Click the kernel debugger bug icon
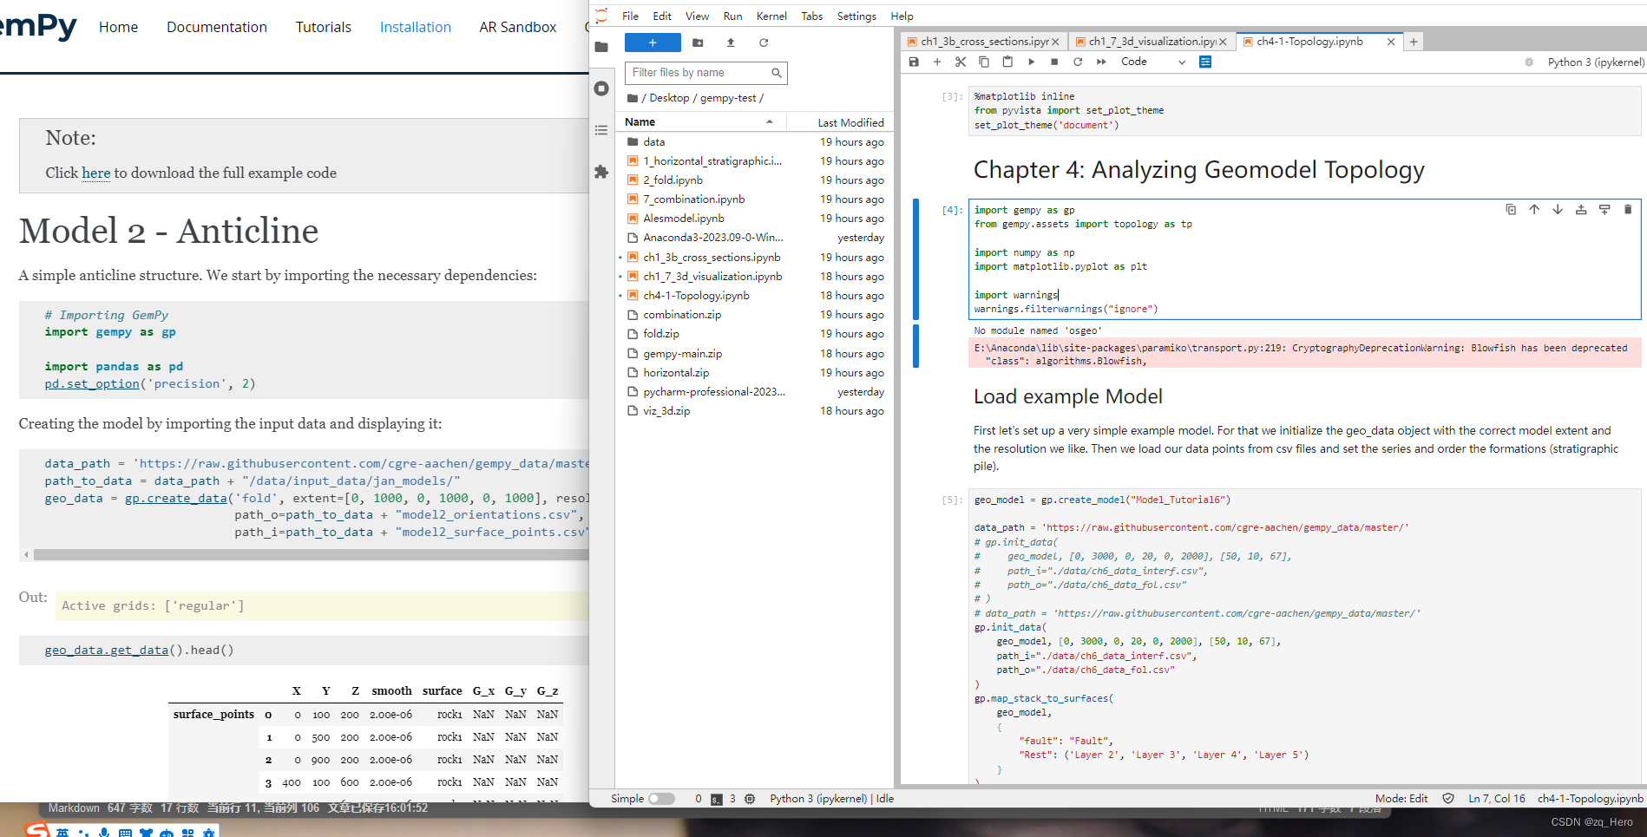Image resolution: width=1647 pixels, height=837 pixels. pos(1529,62)
